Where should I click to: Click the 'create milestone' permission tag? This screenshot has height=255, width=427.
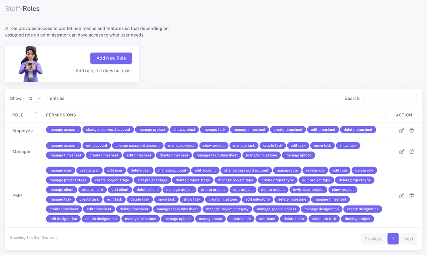click(x=223, y=199)
